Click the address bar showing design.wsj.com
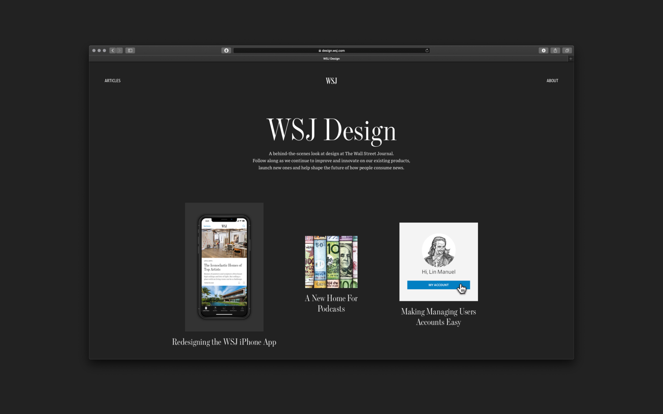This screenshot has height=414, width=663. pyautogui.click(x=331, y=50)
